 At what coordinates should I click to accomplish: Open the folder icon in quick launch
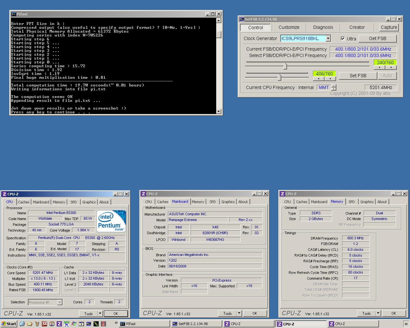pyautogui.click(x=29, y=324)
